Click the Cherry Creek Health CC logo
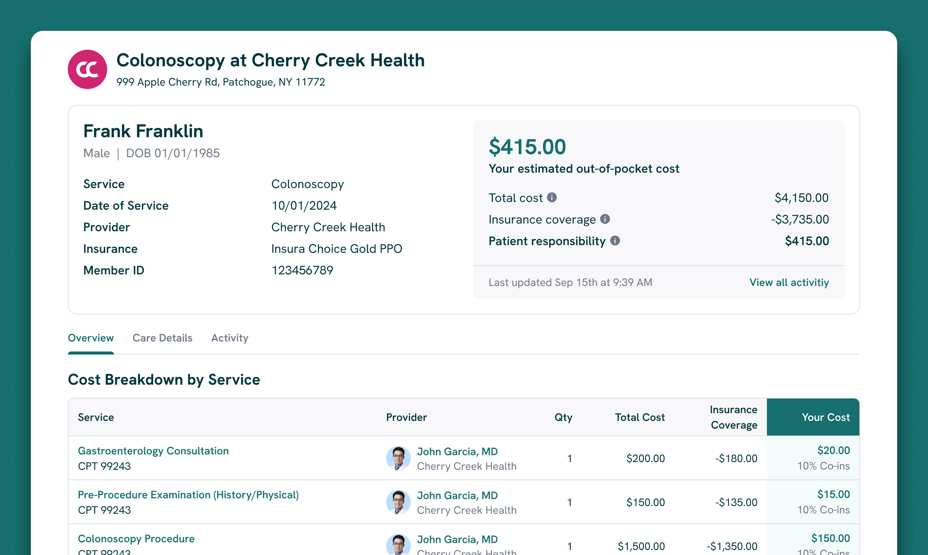928x555 pixels. (x=87, y=69)
